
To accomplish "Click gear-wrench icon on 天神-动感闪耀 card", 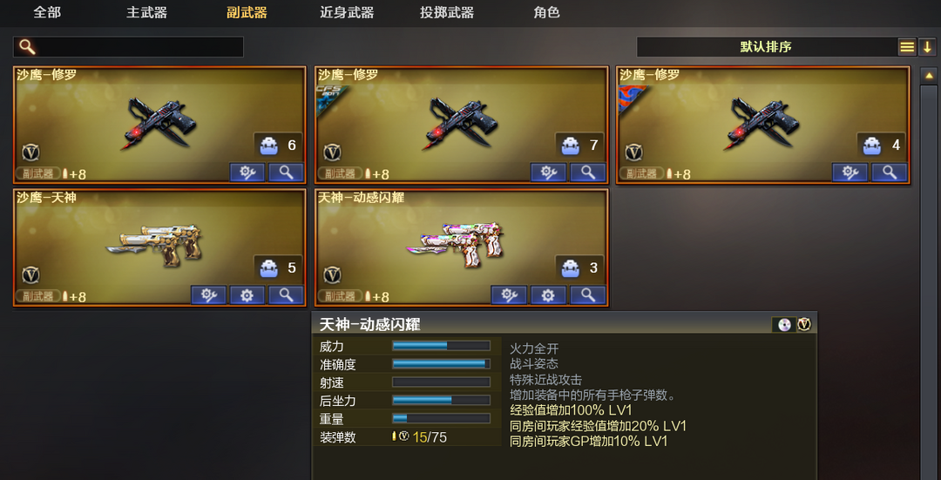I will pyautogui.click(x=509, y=295).
